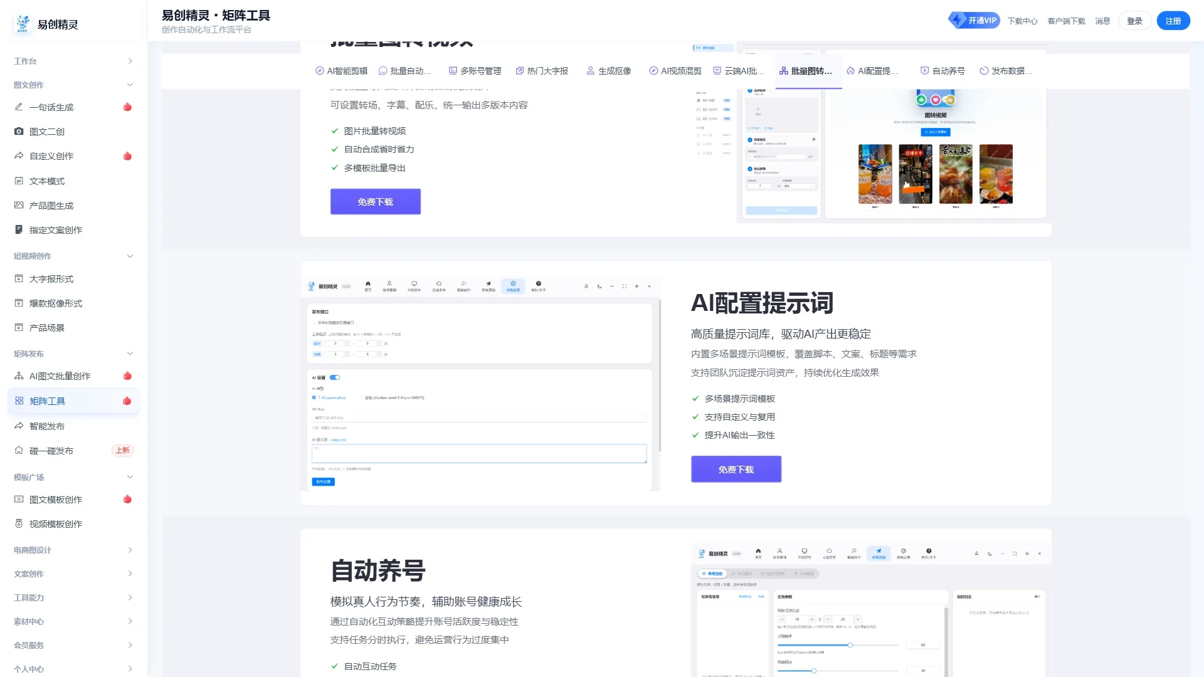This screenshot has height=677, width=1204.
Task: Collapse the 短视频创作 section
Action: 73,256
